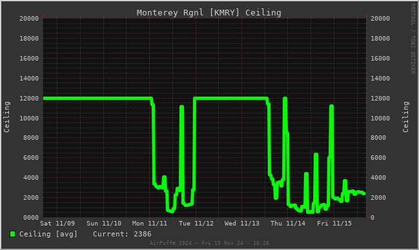This screenshot has width=419, height=250.
Task: Click the Sat 11/09 date label
Action: click(x=57, y=224)
